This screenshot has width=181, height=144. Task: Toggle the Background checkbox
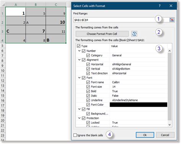88,114
